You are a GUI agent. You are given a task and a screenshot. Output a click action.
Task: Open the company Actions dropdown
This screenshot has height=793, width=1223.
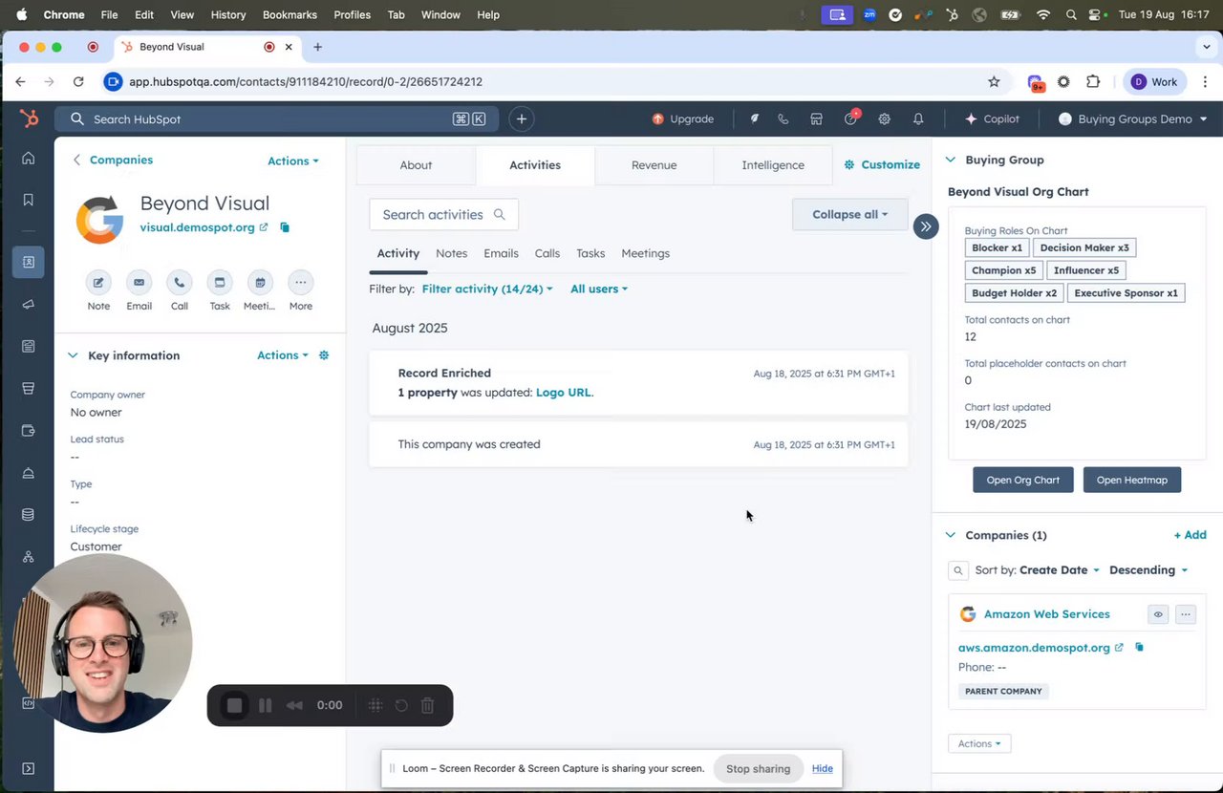(293, 161)
